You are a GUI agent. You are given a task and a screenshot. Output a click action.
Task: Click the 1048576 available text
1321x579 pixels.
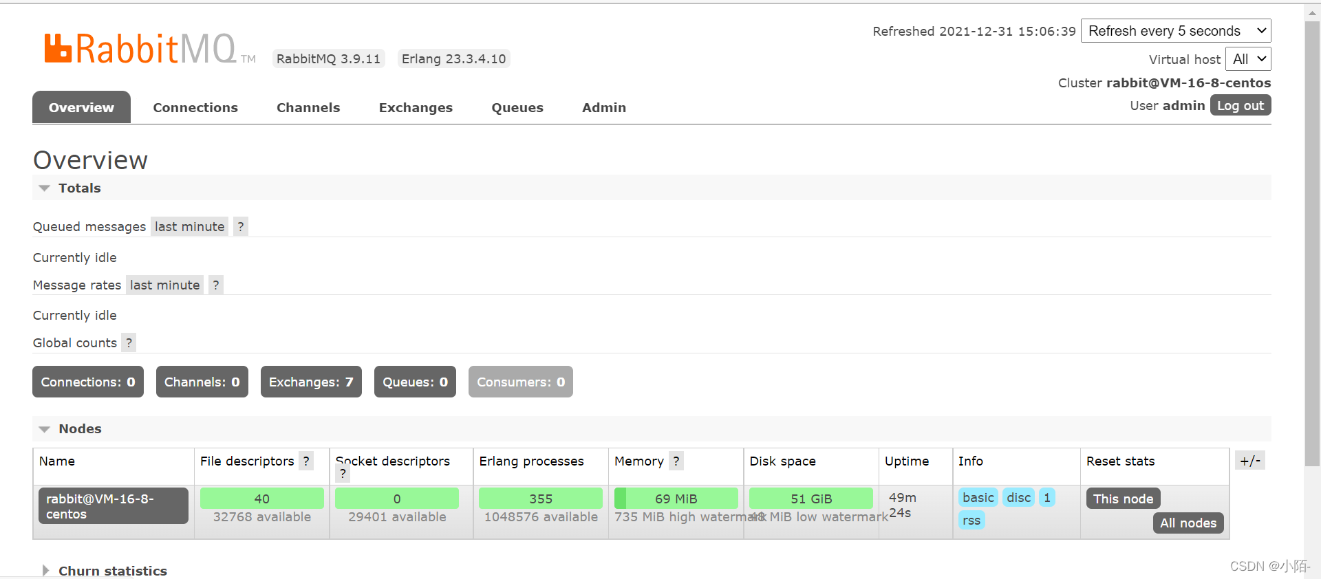(x=541, y=516)
